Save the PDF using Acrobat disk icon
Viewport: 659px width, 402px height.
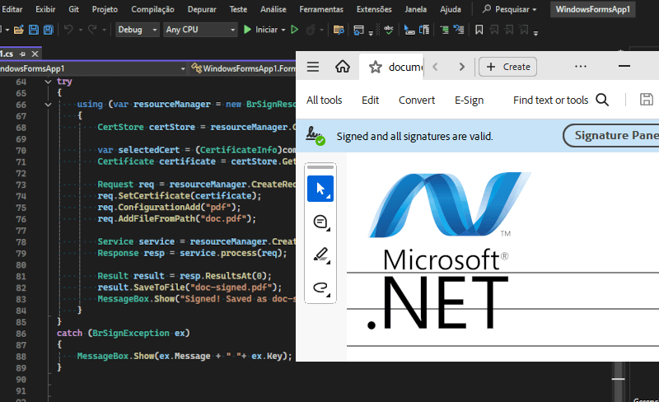tap(646, 100)
